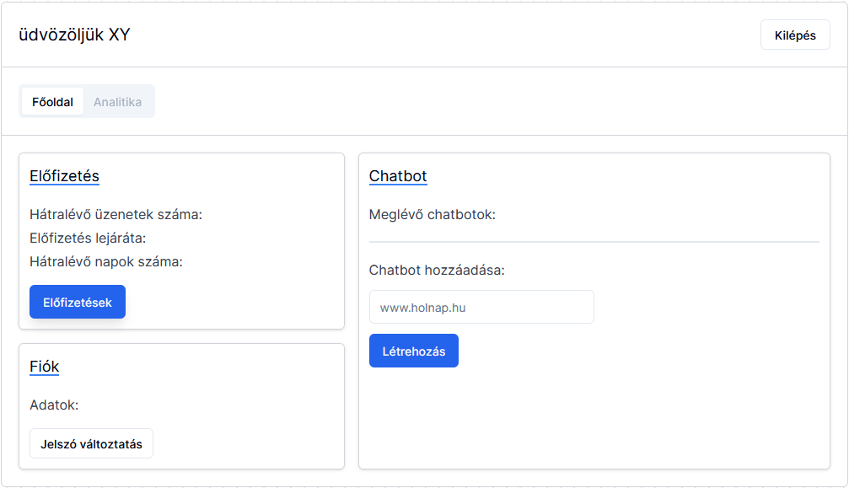Click the Meglévő chatbotok label

432,214
